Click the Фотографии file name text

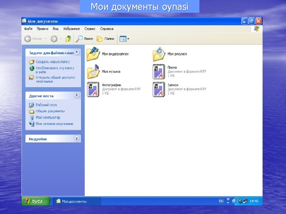tap(111, 85)
